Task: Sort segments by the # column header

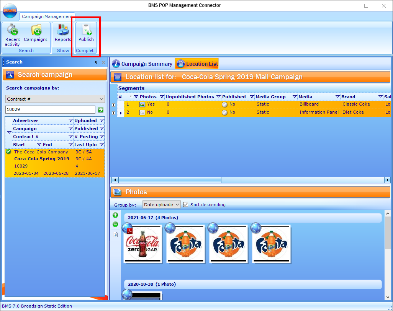Action: pyautogui.click(x=120, y=97)
